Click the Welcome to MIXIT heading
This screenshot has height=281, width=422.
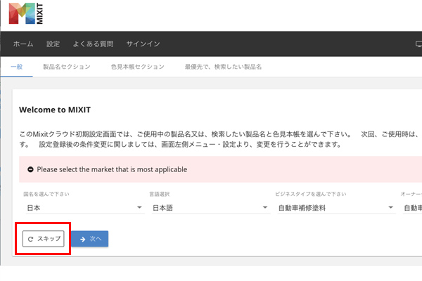[x=55, y=110]
